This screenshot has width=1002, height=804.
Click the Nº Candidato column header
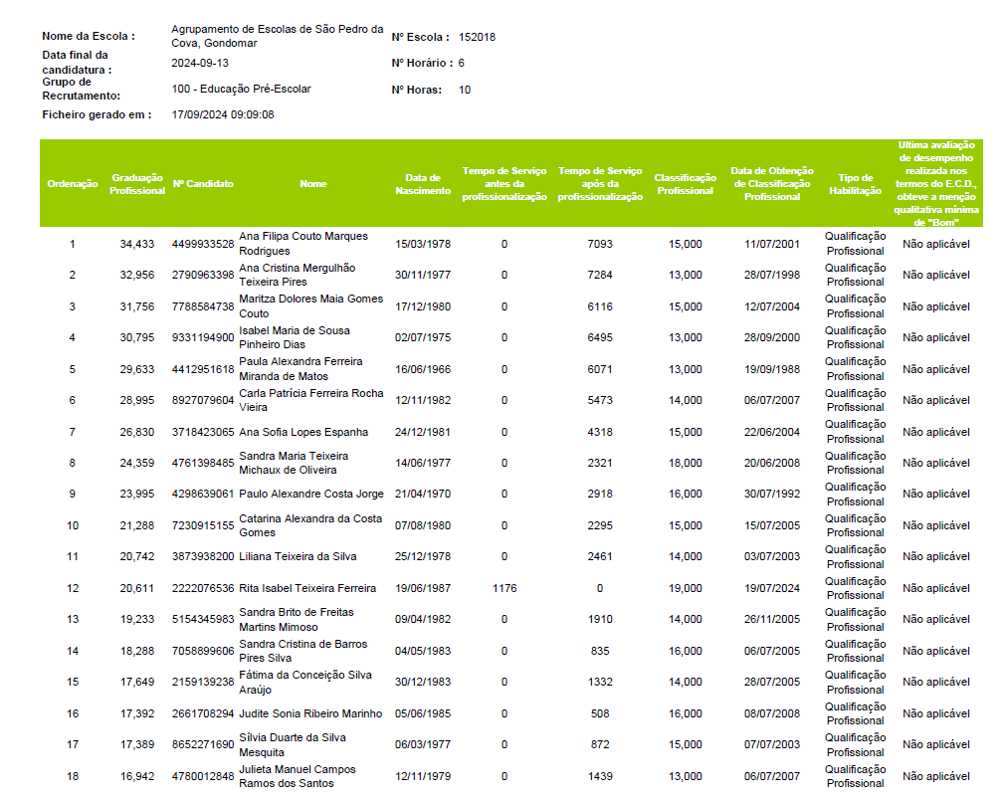[203, 184]
